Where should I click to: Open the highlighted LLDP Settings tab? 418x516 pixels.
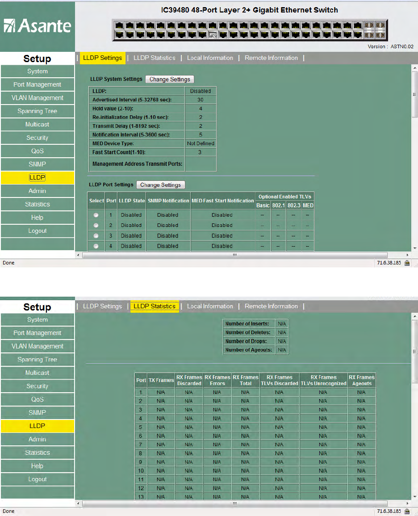(103, 58)
